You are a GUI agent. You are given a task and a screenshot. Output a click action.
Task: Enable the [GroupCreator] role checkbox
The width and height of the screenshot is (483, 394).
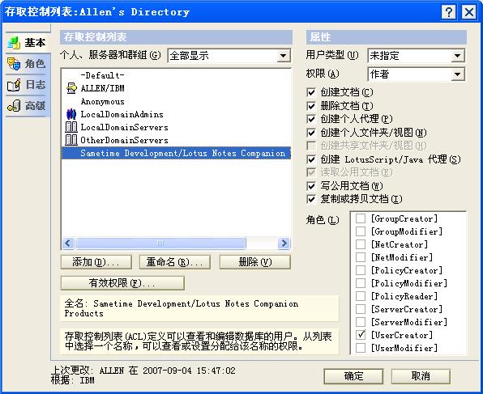pyautogui.click(x=361, y=218)
